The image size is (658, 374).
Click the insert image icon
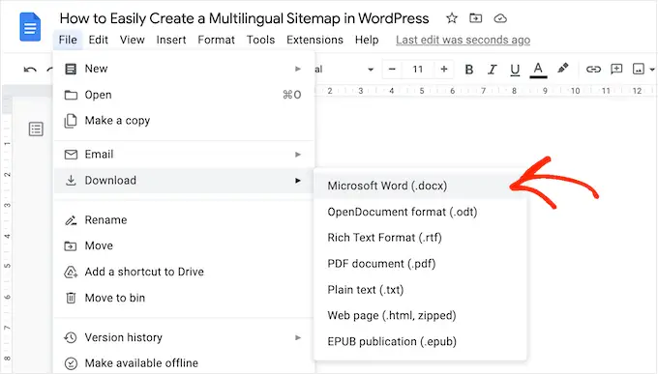639,70
